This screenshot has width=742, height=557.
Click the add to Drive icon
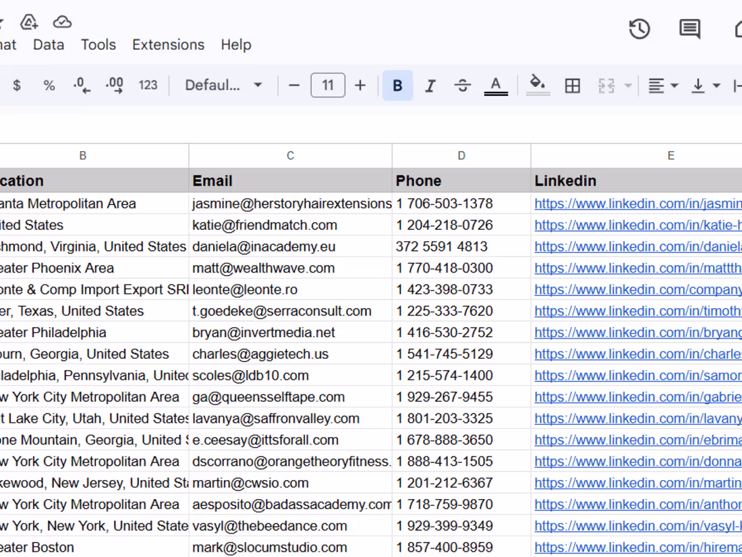[x=29, y=22]
